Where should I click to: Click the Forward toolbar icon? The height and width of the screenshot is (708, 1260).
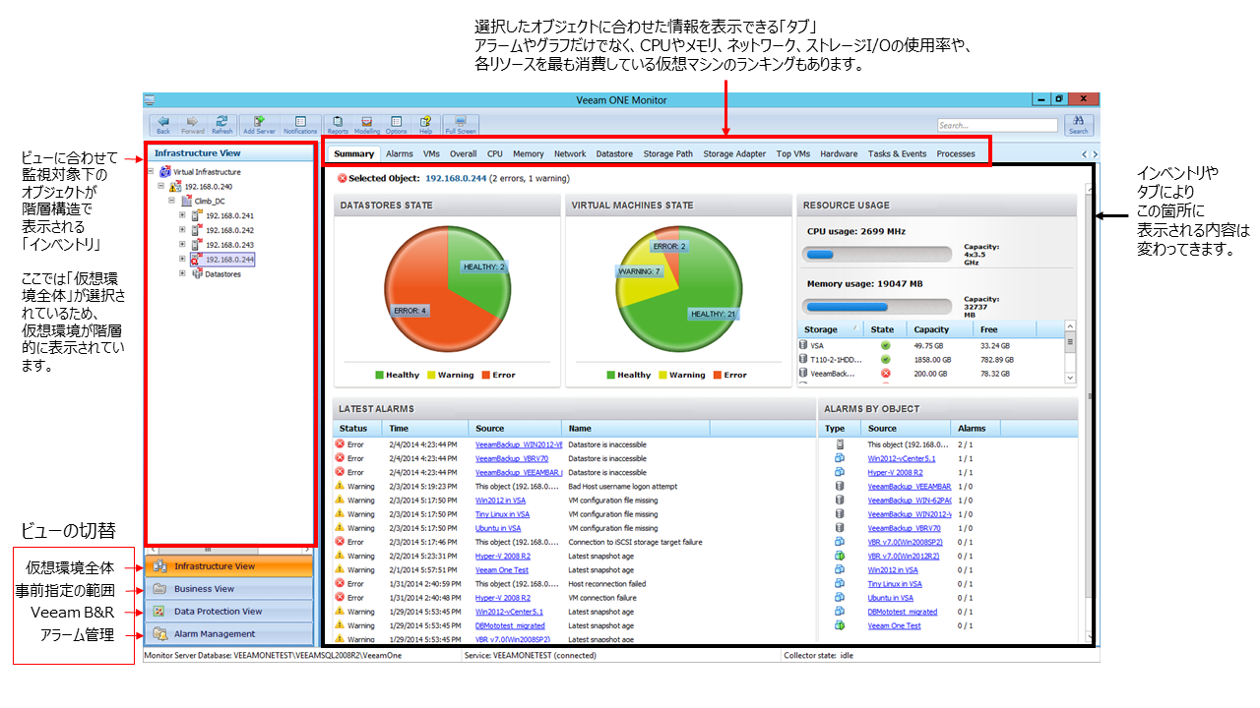coord(192,123)
